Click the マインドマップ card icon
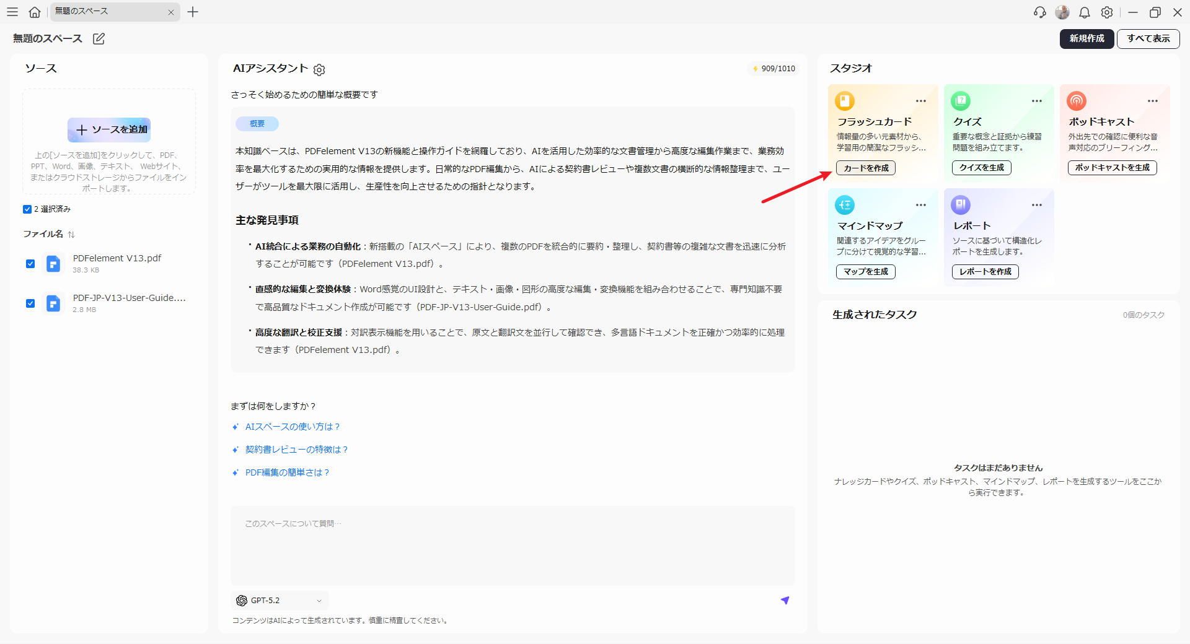Image resolution: width=1190 pixels, height=644 pixels. (845, 204)
